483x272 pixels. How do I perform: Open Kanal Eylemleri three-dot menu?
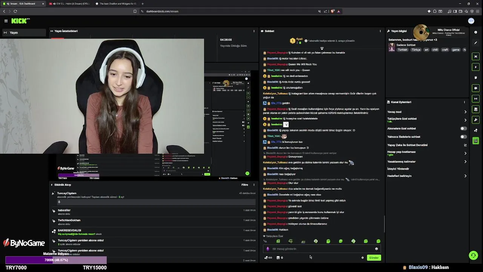(465, 102)
